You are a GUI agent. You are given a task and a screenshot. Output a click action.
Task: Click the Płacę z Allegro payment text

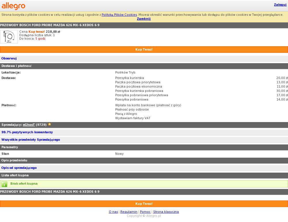click(126, 114)
